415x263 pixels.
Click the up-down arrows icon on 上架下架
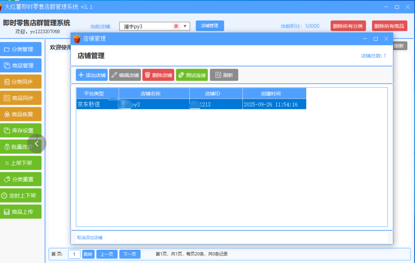[7, 163]
